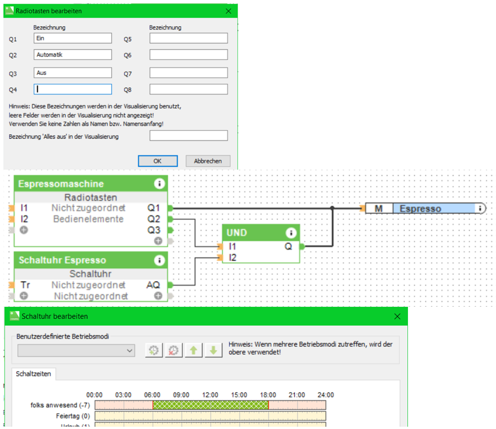This screenshot has height=429, width=496.
Task: Click the Q5 Bezeichnung field
Action: [x=189, y=38]
